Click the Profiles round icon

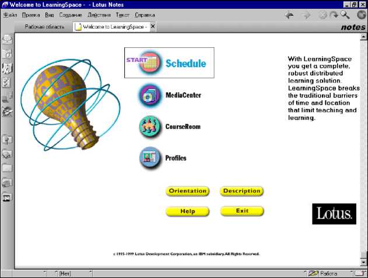150,158
